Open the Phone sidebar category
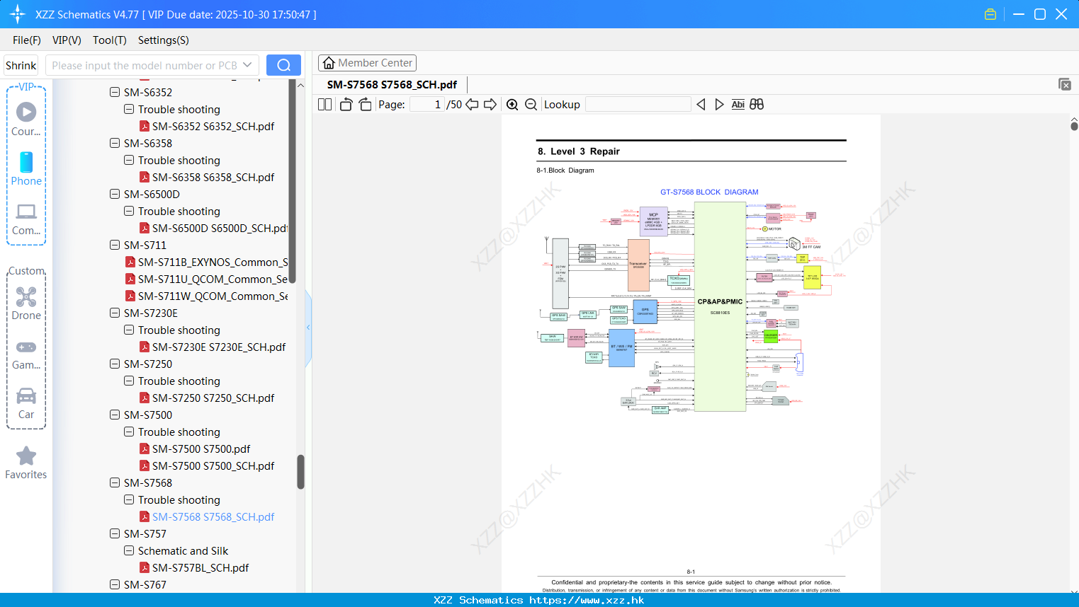Viewport: 1079px width, 607px height. tap(26, 169)
